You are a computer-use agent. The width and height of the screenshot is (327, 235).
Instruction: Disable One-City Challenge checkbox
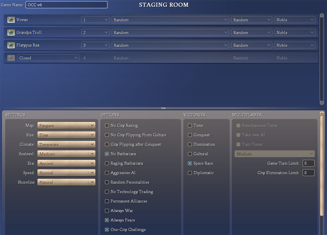pyautogui.click(x=107, y=230)
